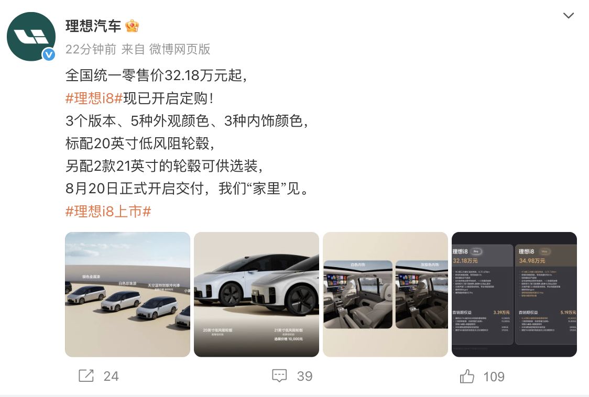
Task: Click the repost share icon
Action: point(86,376)
